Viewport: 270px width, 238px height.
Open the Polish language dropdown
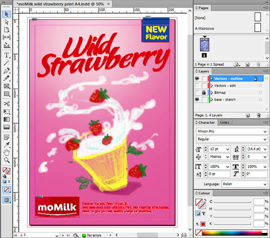(265, 184)
